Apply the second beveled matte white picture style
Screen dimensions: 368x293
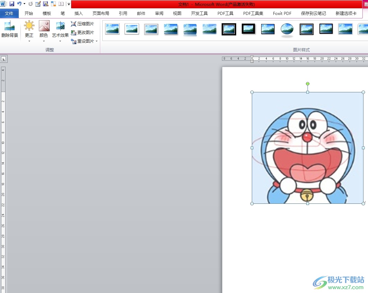(132, 29)
